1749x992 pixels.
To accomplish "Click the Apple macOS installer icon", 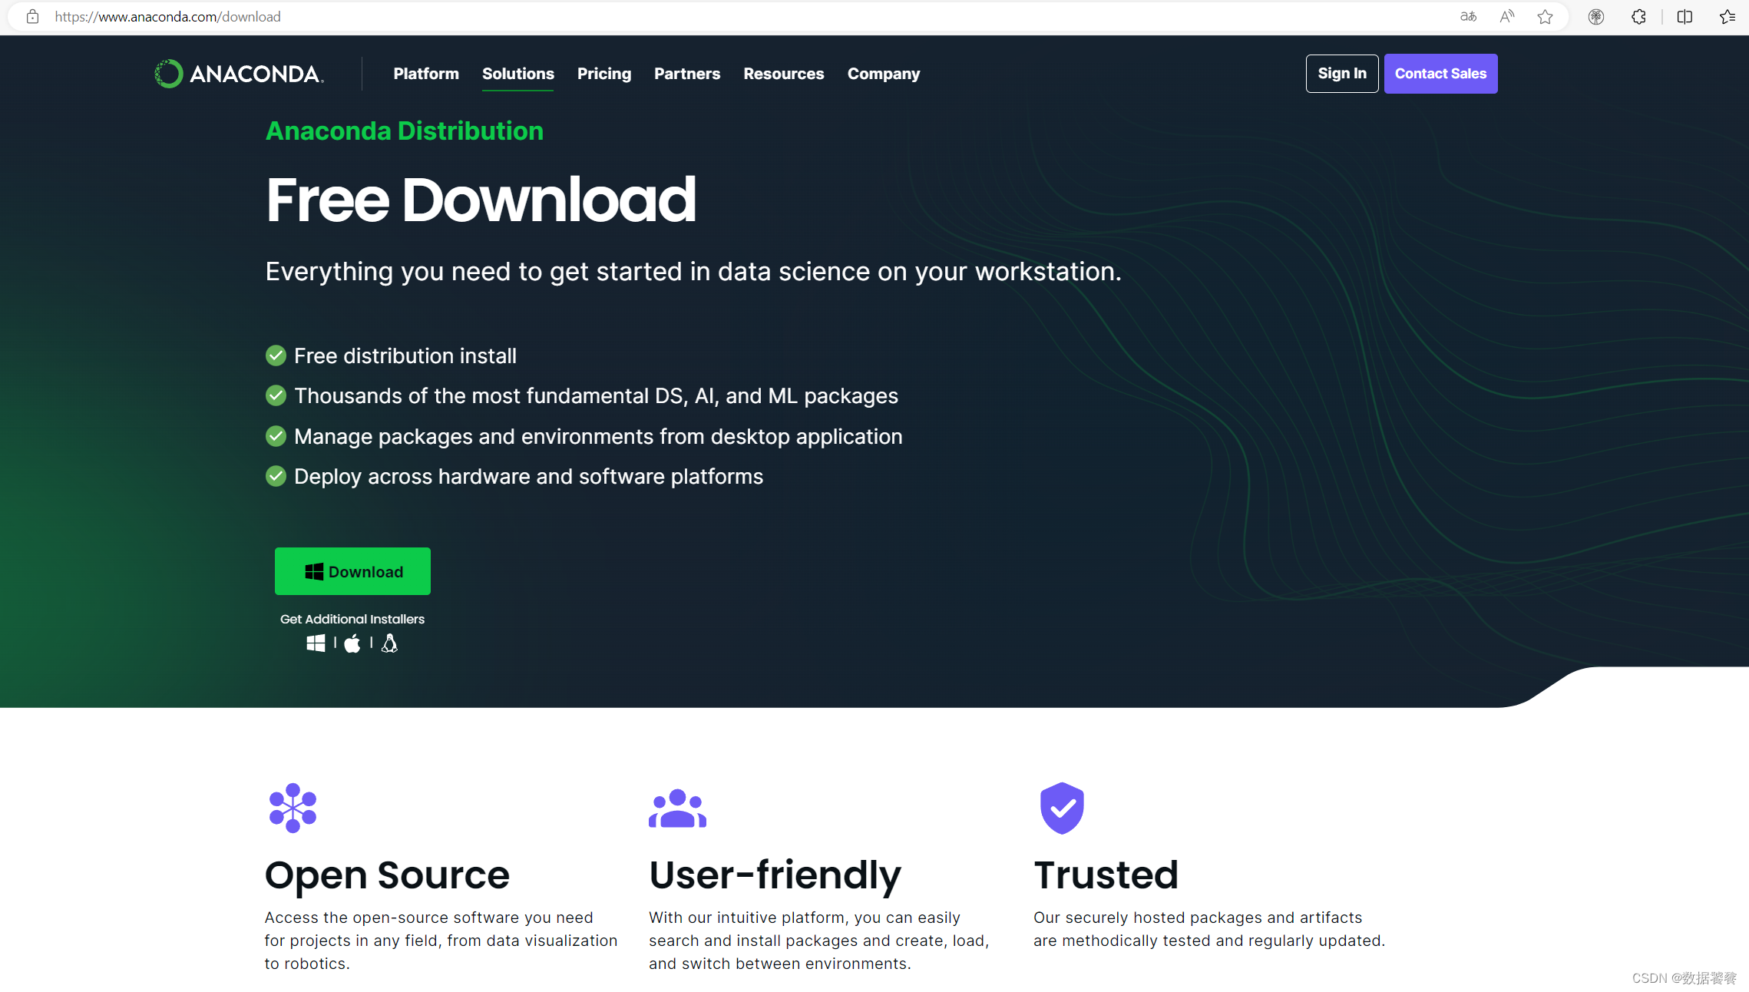I will coord(351,643).
